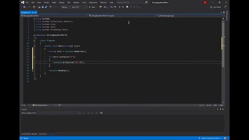Click the increase indent toolbar icon
The height and width of the screenshot is (140, 249).
point(115,7)
